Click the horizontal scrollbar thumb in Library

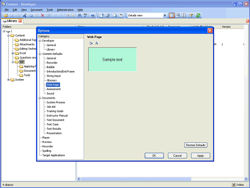[x=136, y=179]
